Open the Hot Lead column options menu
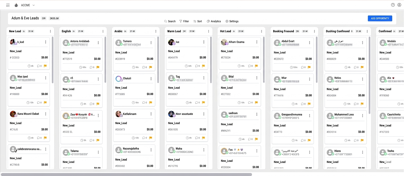Screen dimensions: 404x176 [x=261, y=31]
